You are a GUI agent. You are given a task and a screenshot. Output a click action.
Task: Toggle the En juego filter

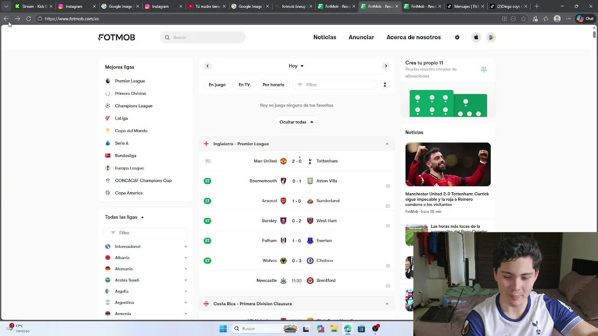[217, 84]
